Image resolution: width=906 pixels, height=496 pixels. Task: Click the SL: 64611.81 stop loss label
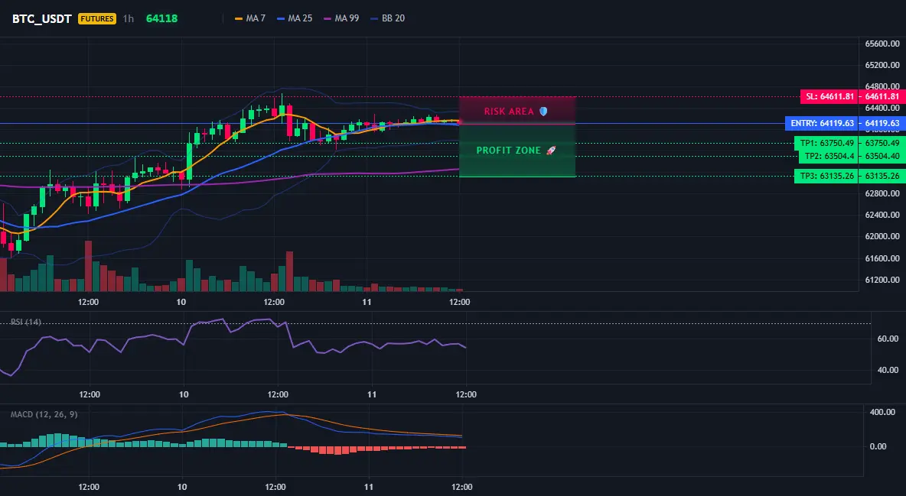(829, 96)
